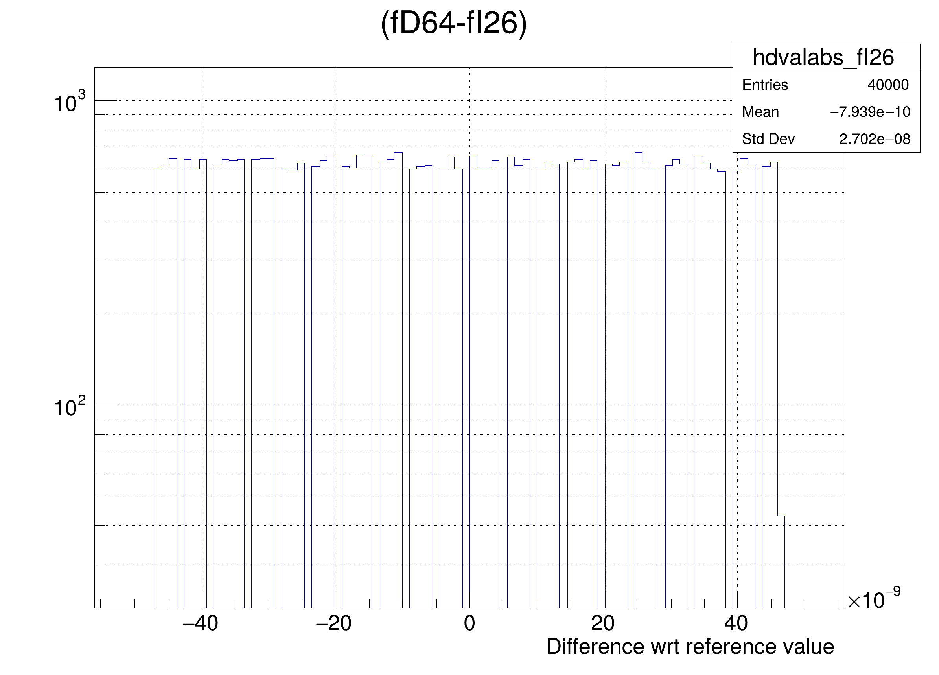
Task: Click the x-axis tick label -20
Action: click(334, 623)
